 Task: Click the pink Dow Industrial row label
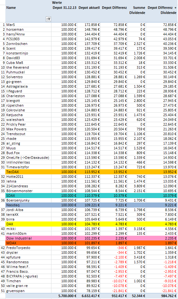(19, 238)
